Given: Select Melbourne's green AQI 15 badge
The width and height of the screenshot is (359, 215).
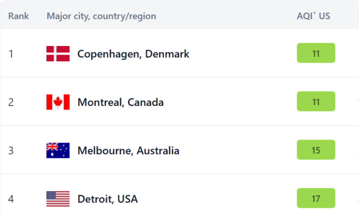Looking at the screenshot, I should coord(316,150).
